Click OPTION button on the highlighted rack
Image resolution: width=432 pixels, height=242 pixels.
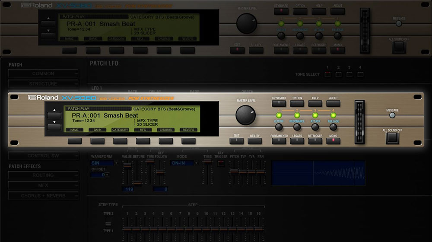tap(297, 104)
